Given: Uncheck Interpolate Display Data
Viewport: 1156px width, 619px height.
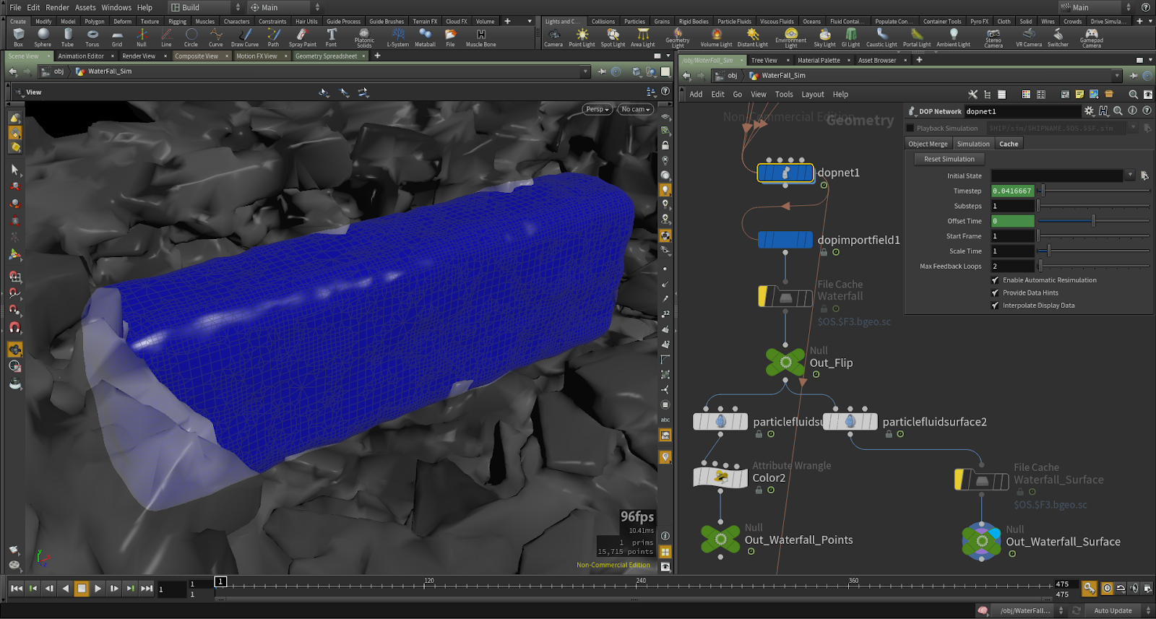Looking at the screenshot, I should click(x=995, y=306).
